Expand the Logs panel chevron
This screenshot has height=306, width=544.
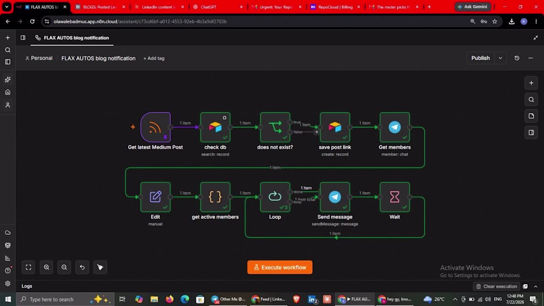[536, 286]
